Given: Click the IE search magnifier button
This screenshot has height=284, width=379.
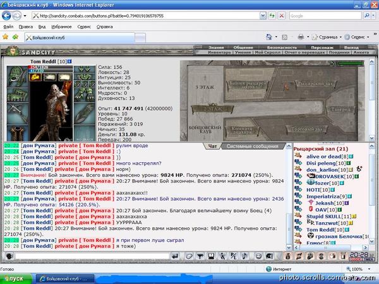Looking at the screenshot, I should click(367, 16).
